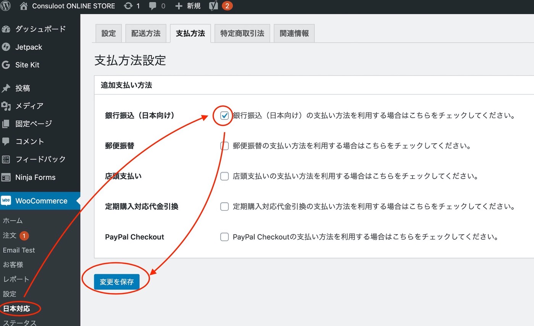The image size is (534, 326).
Task: Click the 定期購入対応代金引換 row label
Action: pos(142,207)
